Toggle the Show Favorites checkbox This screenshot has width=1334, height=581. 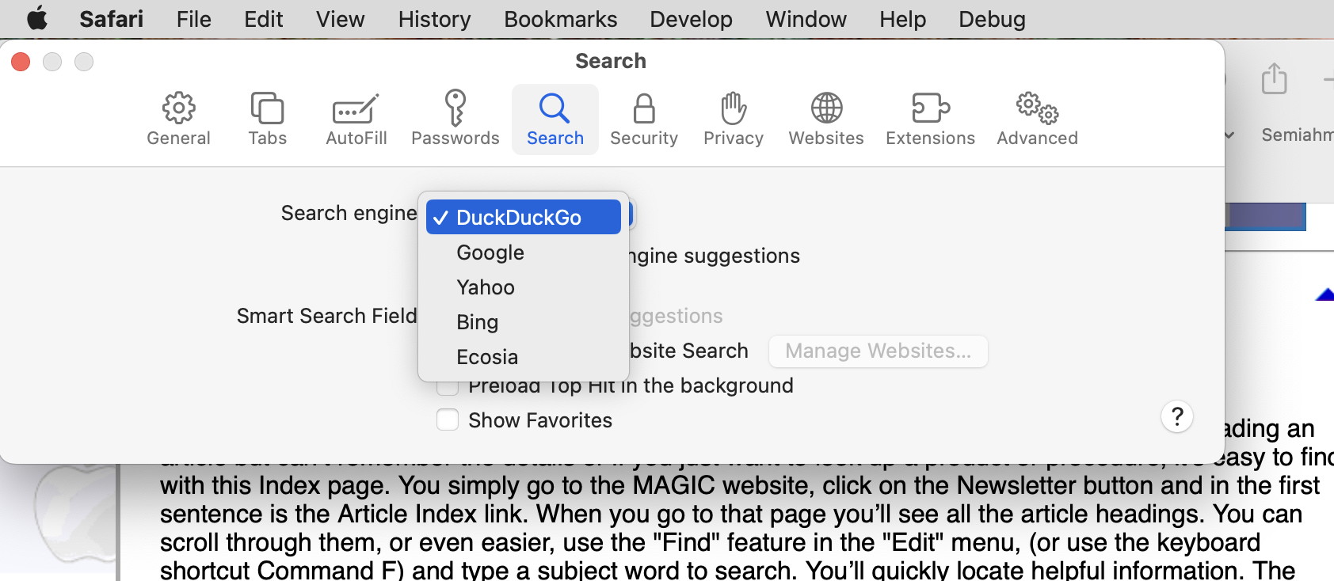click(448, 420)
